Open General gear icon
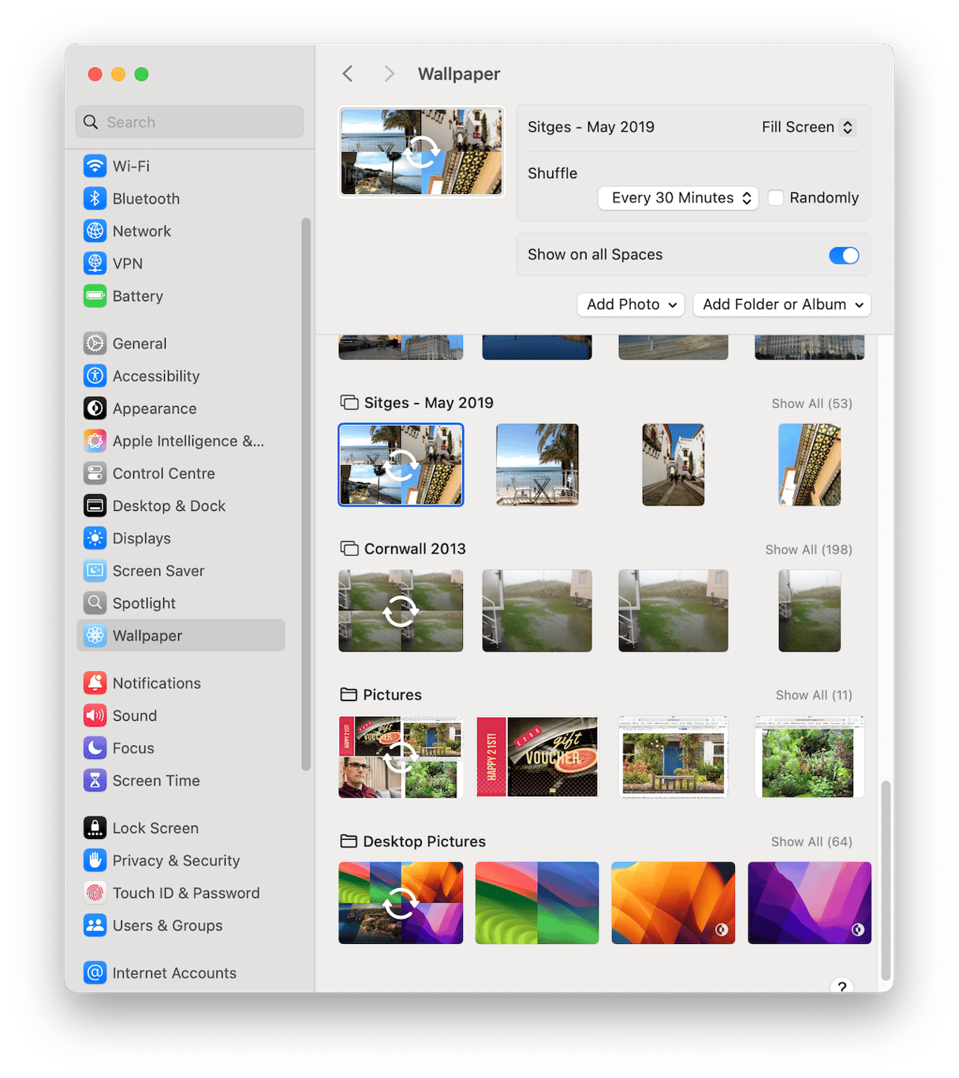Viewport: 959px width, 1078px height. 95,344
